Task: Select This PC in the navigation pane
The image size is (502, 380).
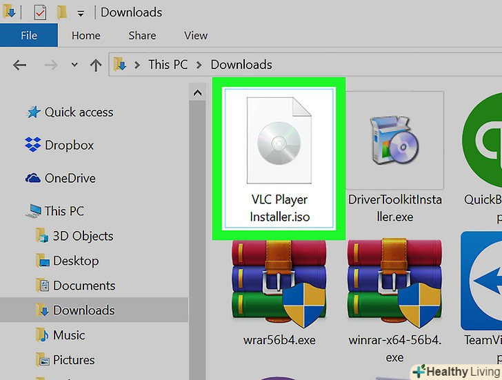Action: [x=64, y=211]
